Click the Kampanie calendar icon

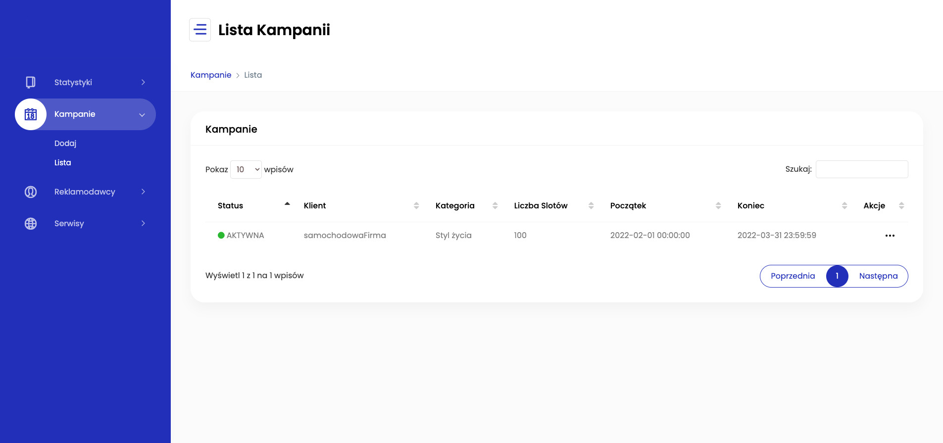pos(31,114)
